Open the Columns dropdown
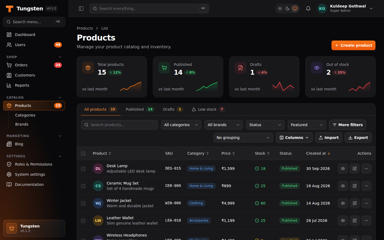 click(294, 138)
